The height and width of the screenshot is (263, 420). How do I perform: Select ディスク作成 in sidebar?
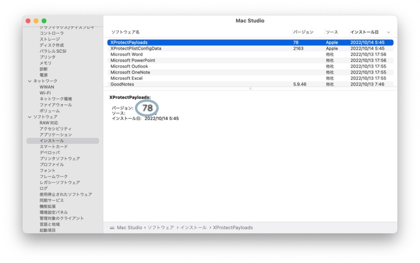point(52,45)
